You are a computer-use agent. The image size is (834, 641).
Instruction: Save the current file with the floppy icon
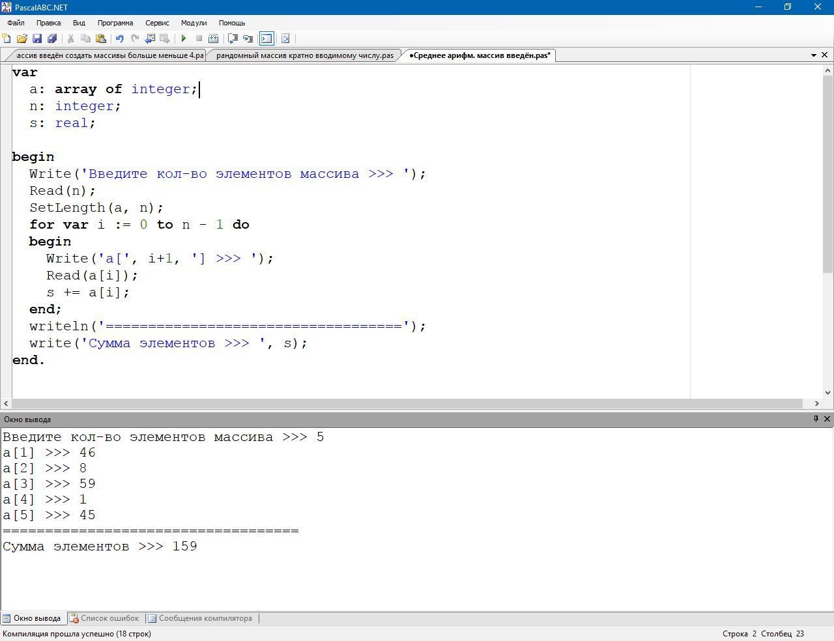pyautogui.click(x=37, y=38)
